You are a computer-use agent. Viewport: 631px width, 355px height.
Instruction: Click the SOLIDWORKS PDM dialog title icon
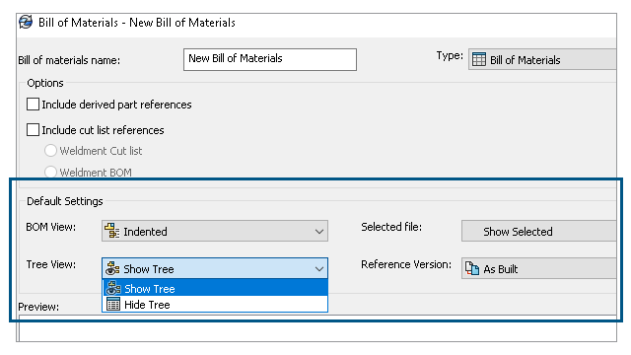tap(26, 22)
